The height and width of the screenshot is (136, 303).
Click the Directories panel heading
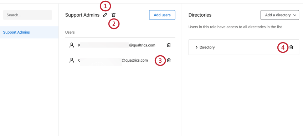pos(200,15)
